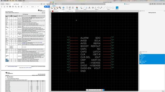The width and height of the screenshot is (165, 92).
Task: Switch to the dac7760.pdf document tab
Action: [x=16, y=4]
